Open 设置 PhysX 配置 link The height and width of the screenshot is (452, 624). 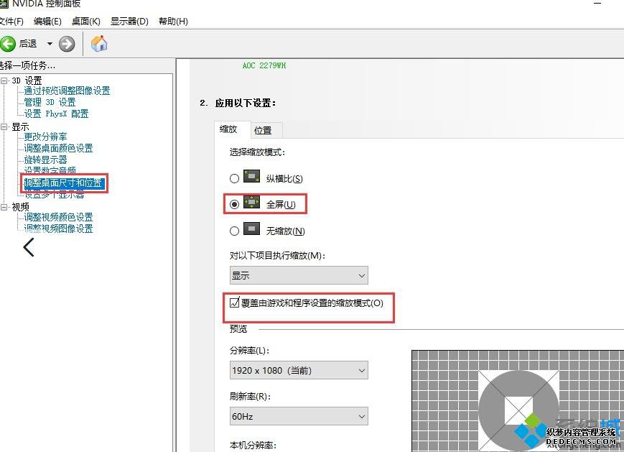(56, 114)
